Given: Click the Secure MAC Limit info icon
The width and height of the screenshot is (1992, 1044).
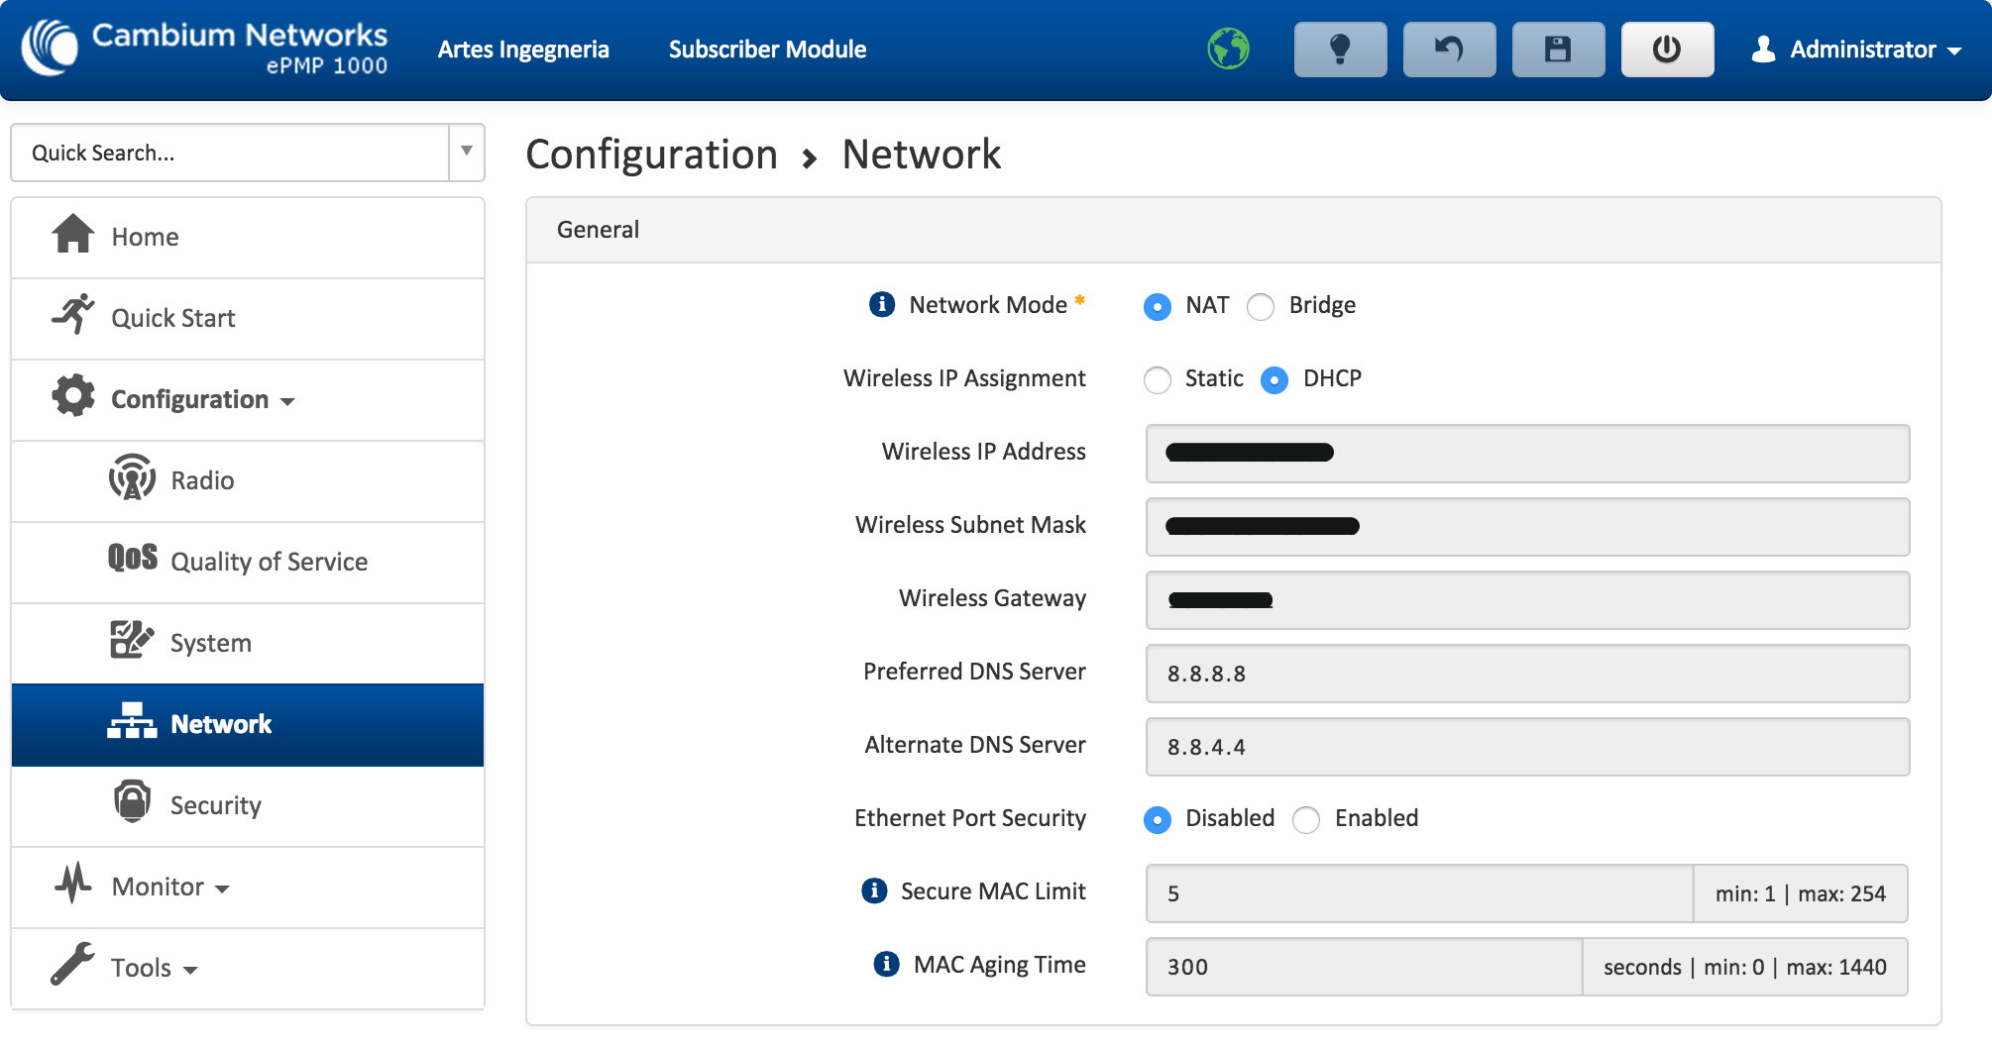Looking at the screenshot, I should [x=874, y=890].
